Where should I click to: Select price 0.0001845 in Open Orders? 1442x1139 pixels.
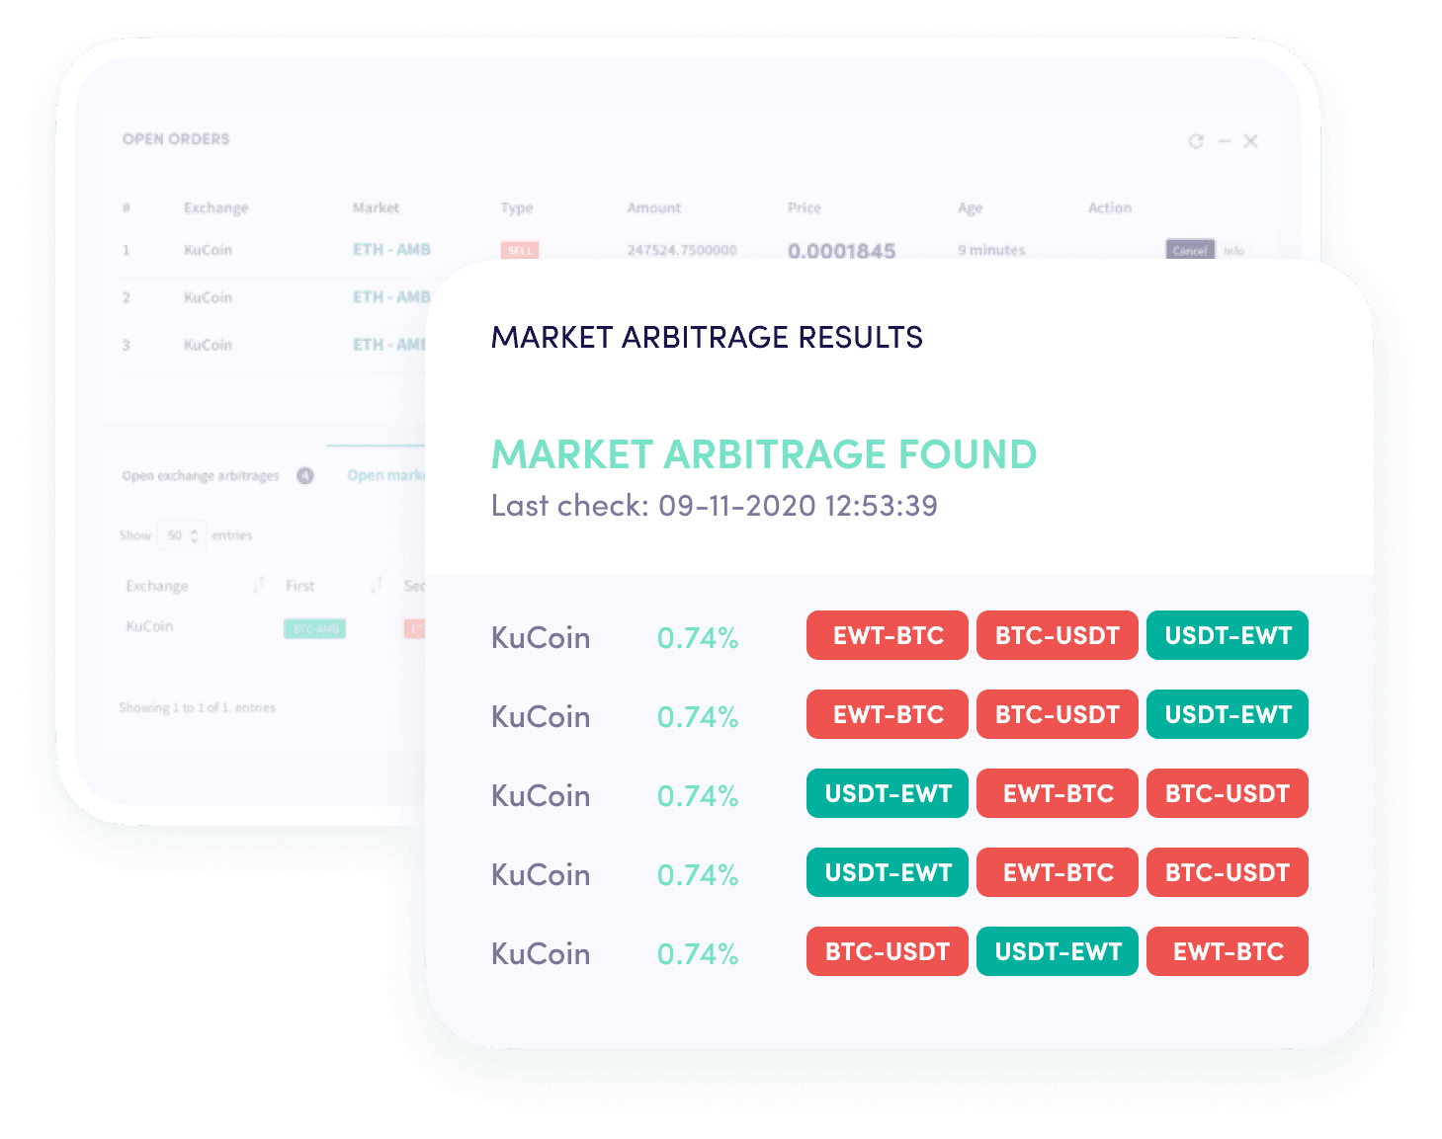tap(841, 251)
